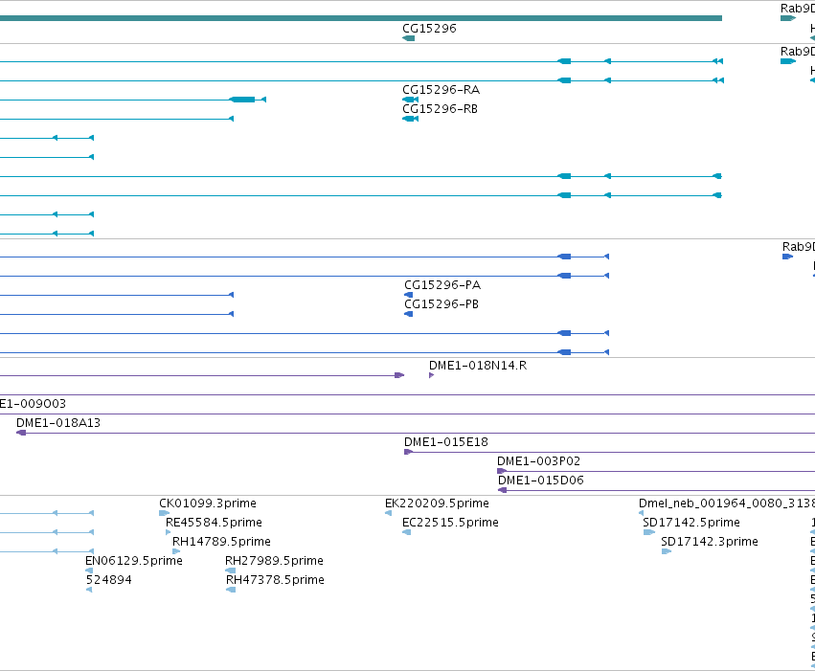Image resolution: width=815 pixels, height=671 pixels.
Task: Click the Dmel_neb_001964 feature label
Action: tap(727, 503)
